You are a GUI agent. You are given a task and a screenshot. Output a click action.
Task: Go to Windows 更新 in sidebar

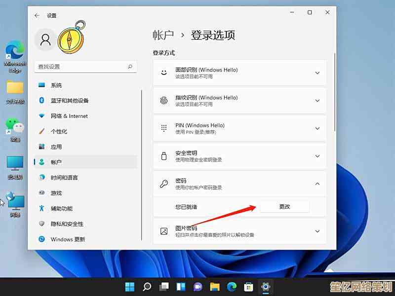(68, 239)
